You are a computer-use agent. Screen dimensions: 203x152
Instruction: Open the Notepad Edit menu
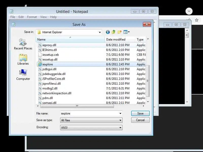pos(21,17)
